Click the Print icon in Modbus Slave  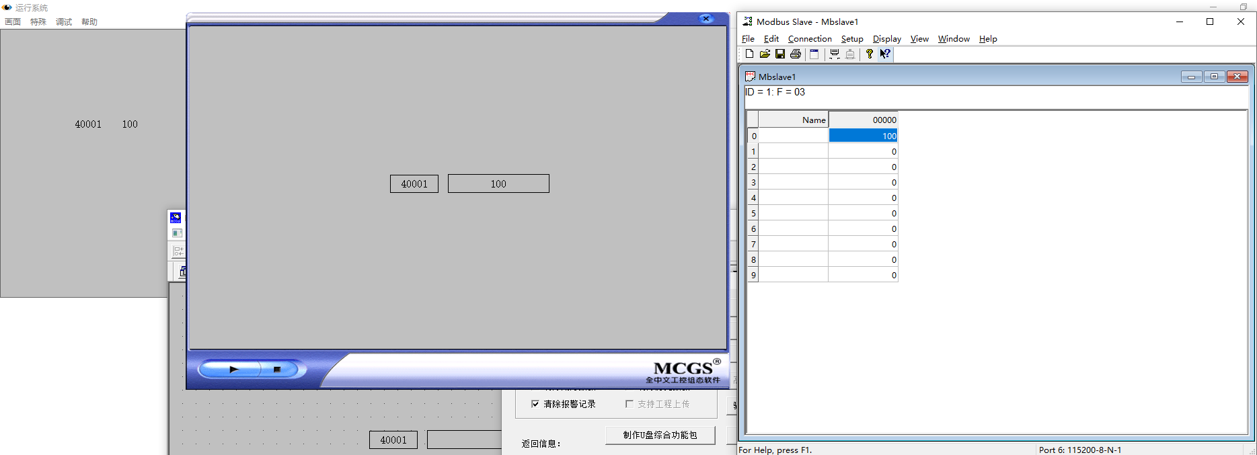[796, 54]
